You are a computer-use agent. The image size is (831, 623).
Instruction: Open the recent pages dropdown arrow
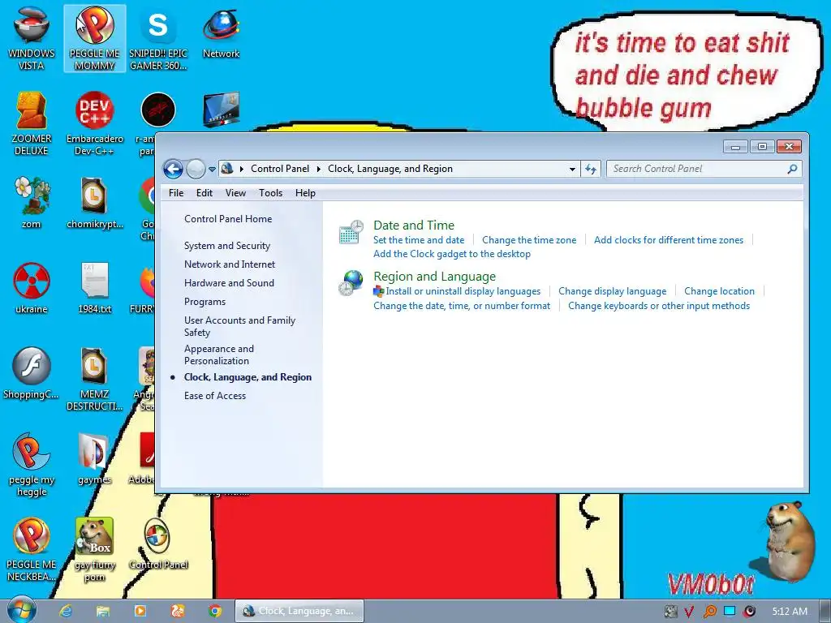point(212,170)
